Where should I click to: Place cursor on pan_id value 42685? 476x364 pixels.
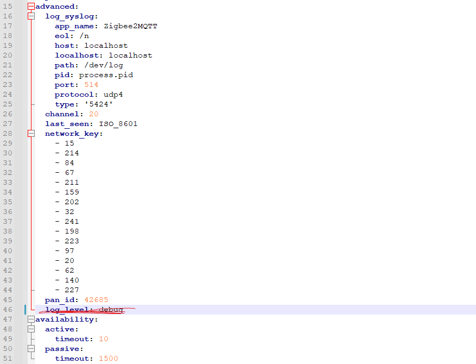pyautogui.click(x=96, y=300)
